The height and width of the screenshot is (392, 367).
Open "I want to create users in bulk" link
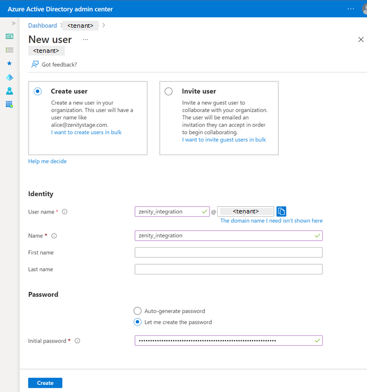pos(87,132)
